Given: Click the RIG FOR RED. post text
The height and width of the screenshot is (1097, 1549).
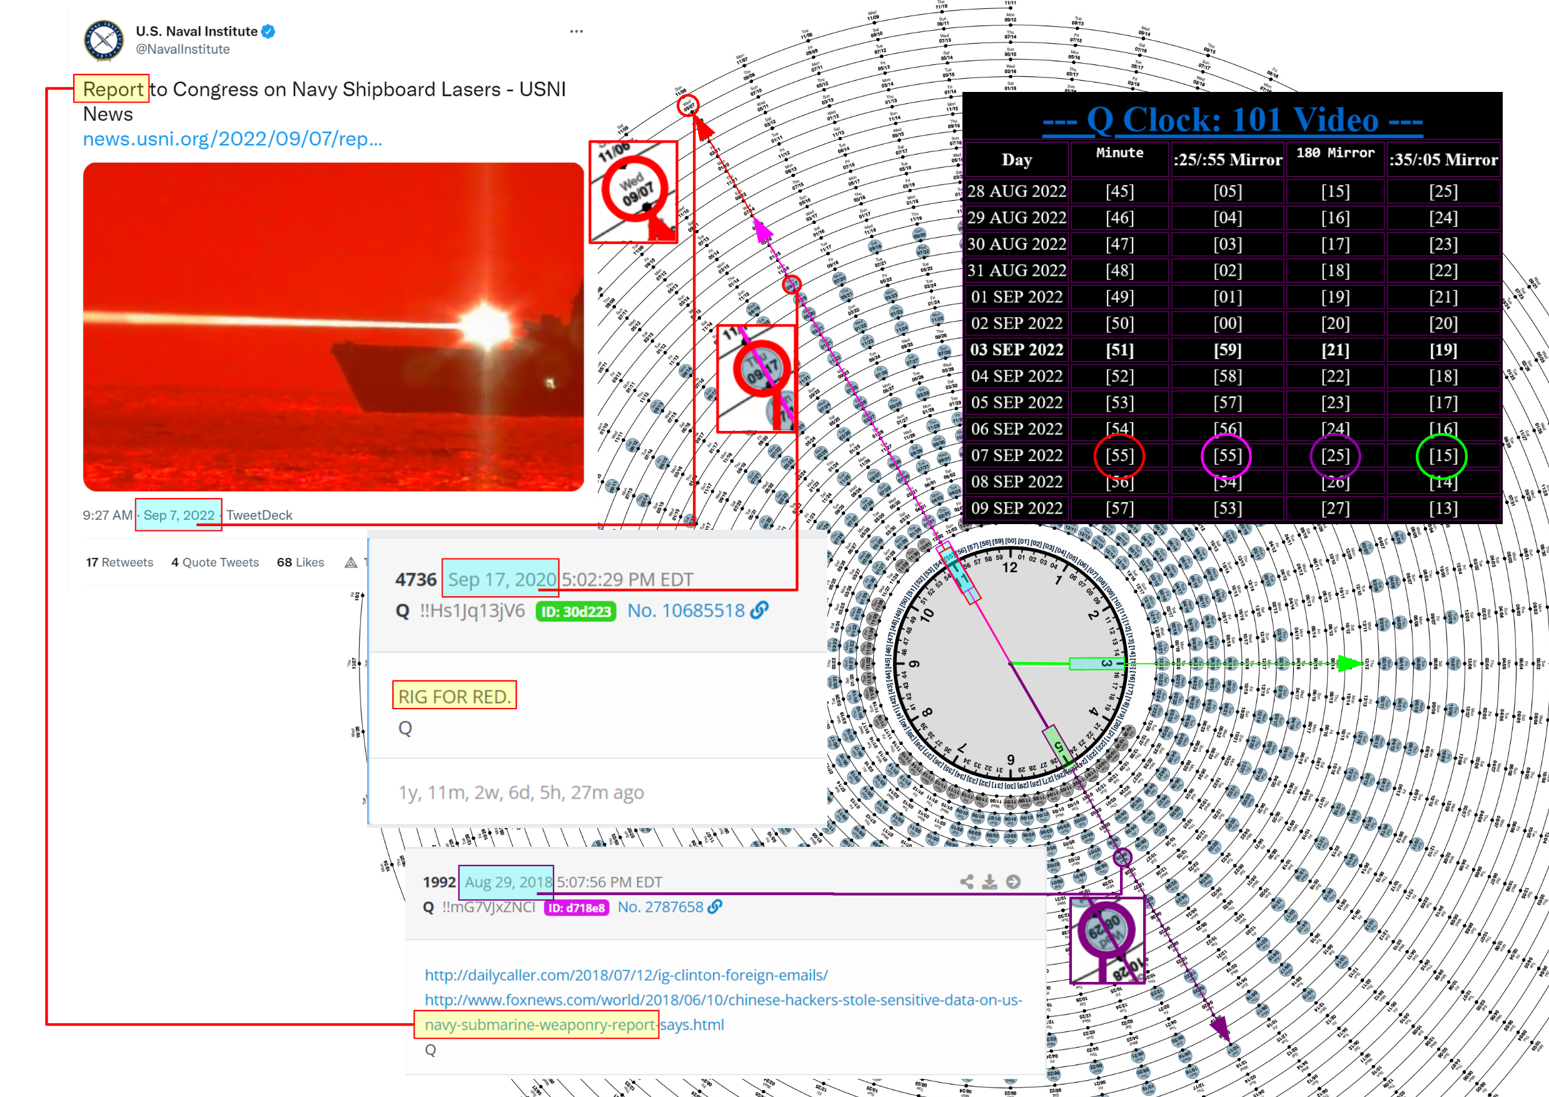Looking at the screenshot, I should pyautogui.click(x=455, y=697).
